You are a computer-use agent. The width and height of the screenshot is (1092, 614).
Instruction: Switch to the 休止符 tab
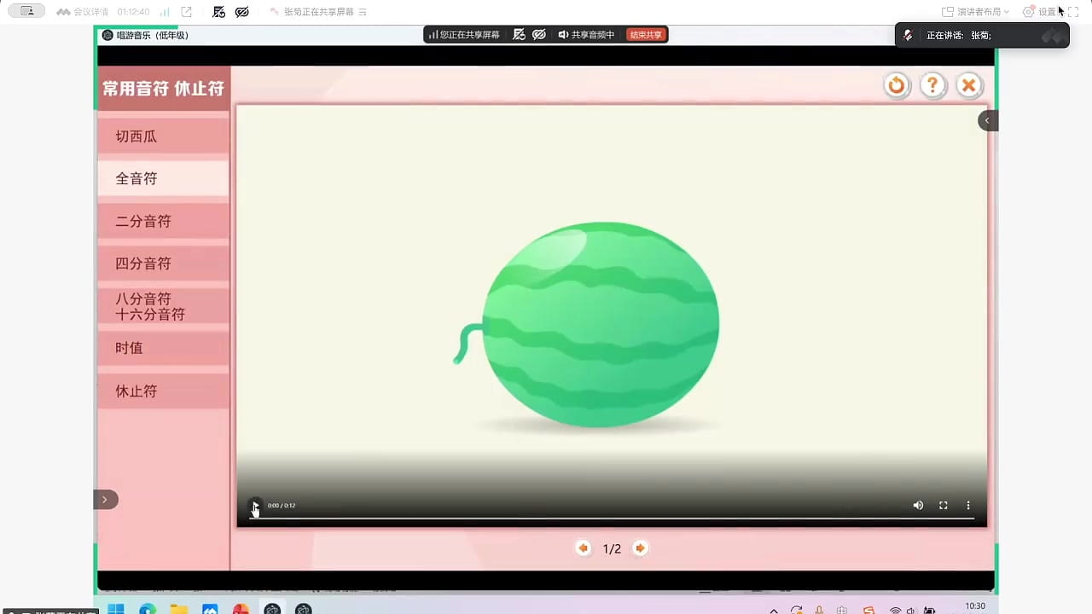163,391
